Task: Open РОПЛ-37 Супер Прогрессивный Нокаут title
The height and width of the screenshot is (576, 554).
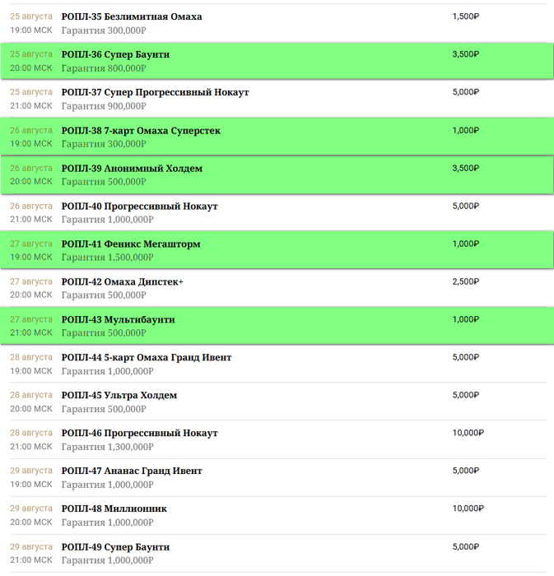Action: pos(155,92)
